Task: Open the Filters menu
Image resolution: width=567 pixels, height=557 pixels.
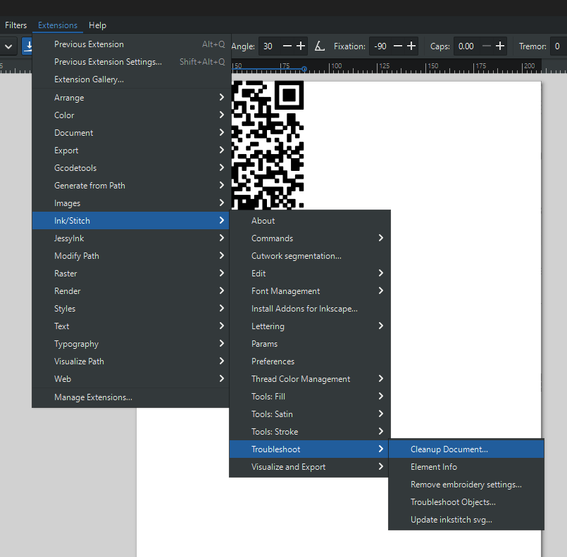Action: pyautogui.click(x=15, y=25)
